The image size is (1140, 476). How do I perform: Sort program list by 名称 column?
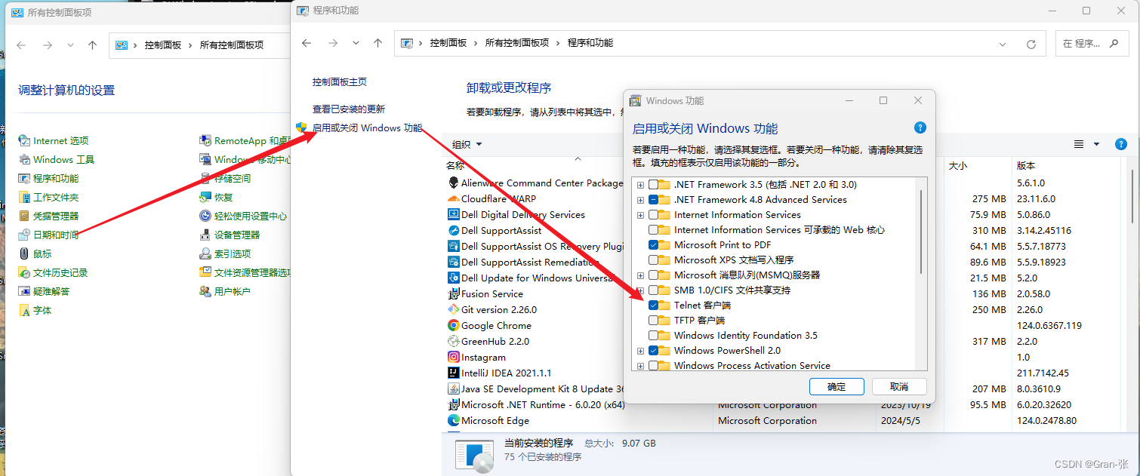coord(455,165)
